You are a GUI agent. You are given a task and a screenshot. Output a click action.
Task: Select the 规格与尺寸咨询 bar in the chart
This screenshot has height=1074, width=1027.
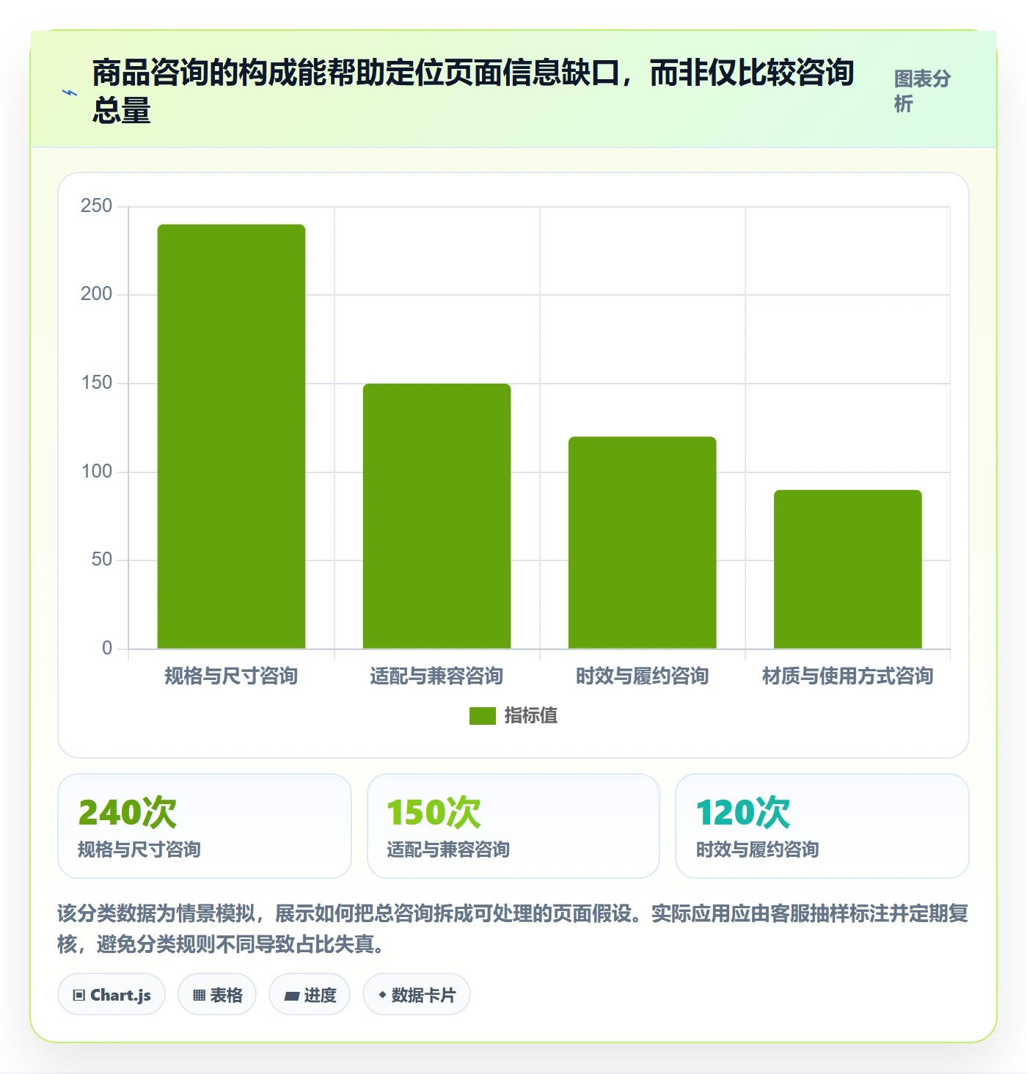pos(231,436)
